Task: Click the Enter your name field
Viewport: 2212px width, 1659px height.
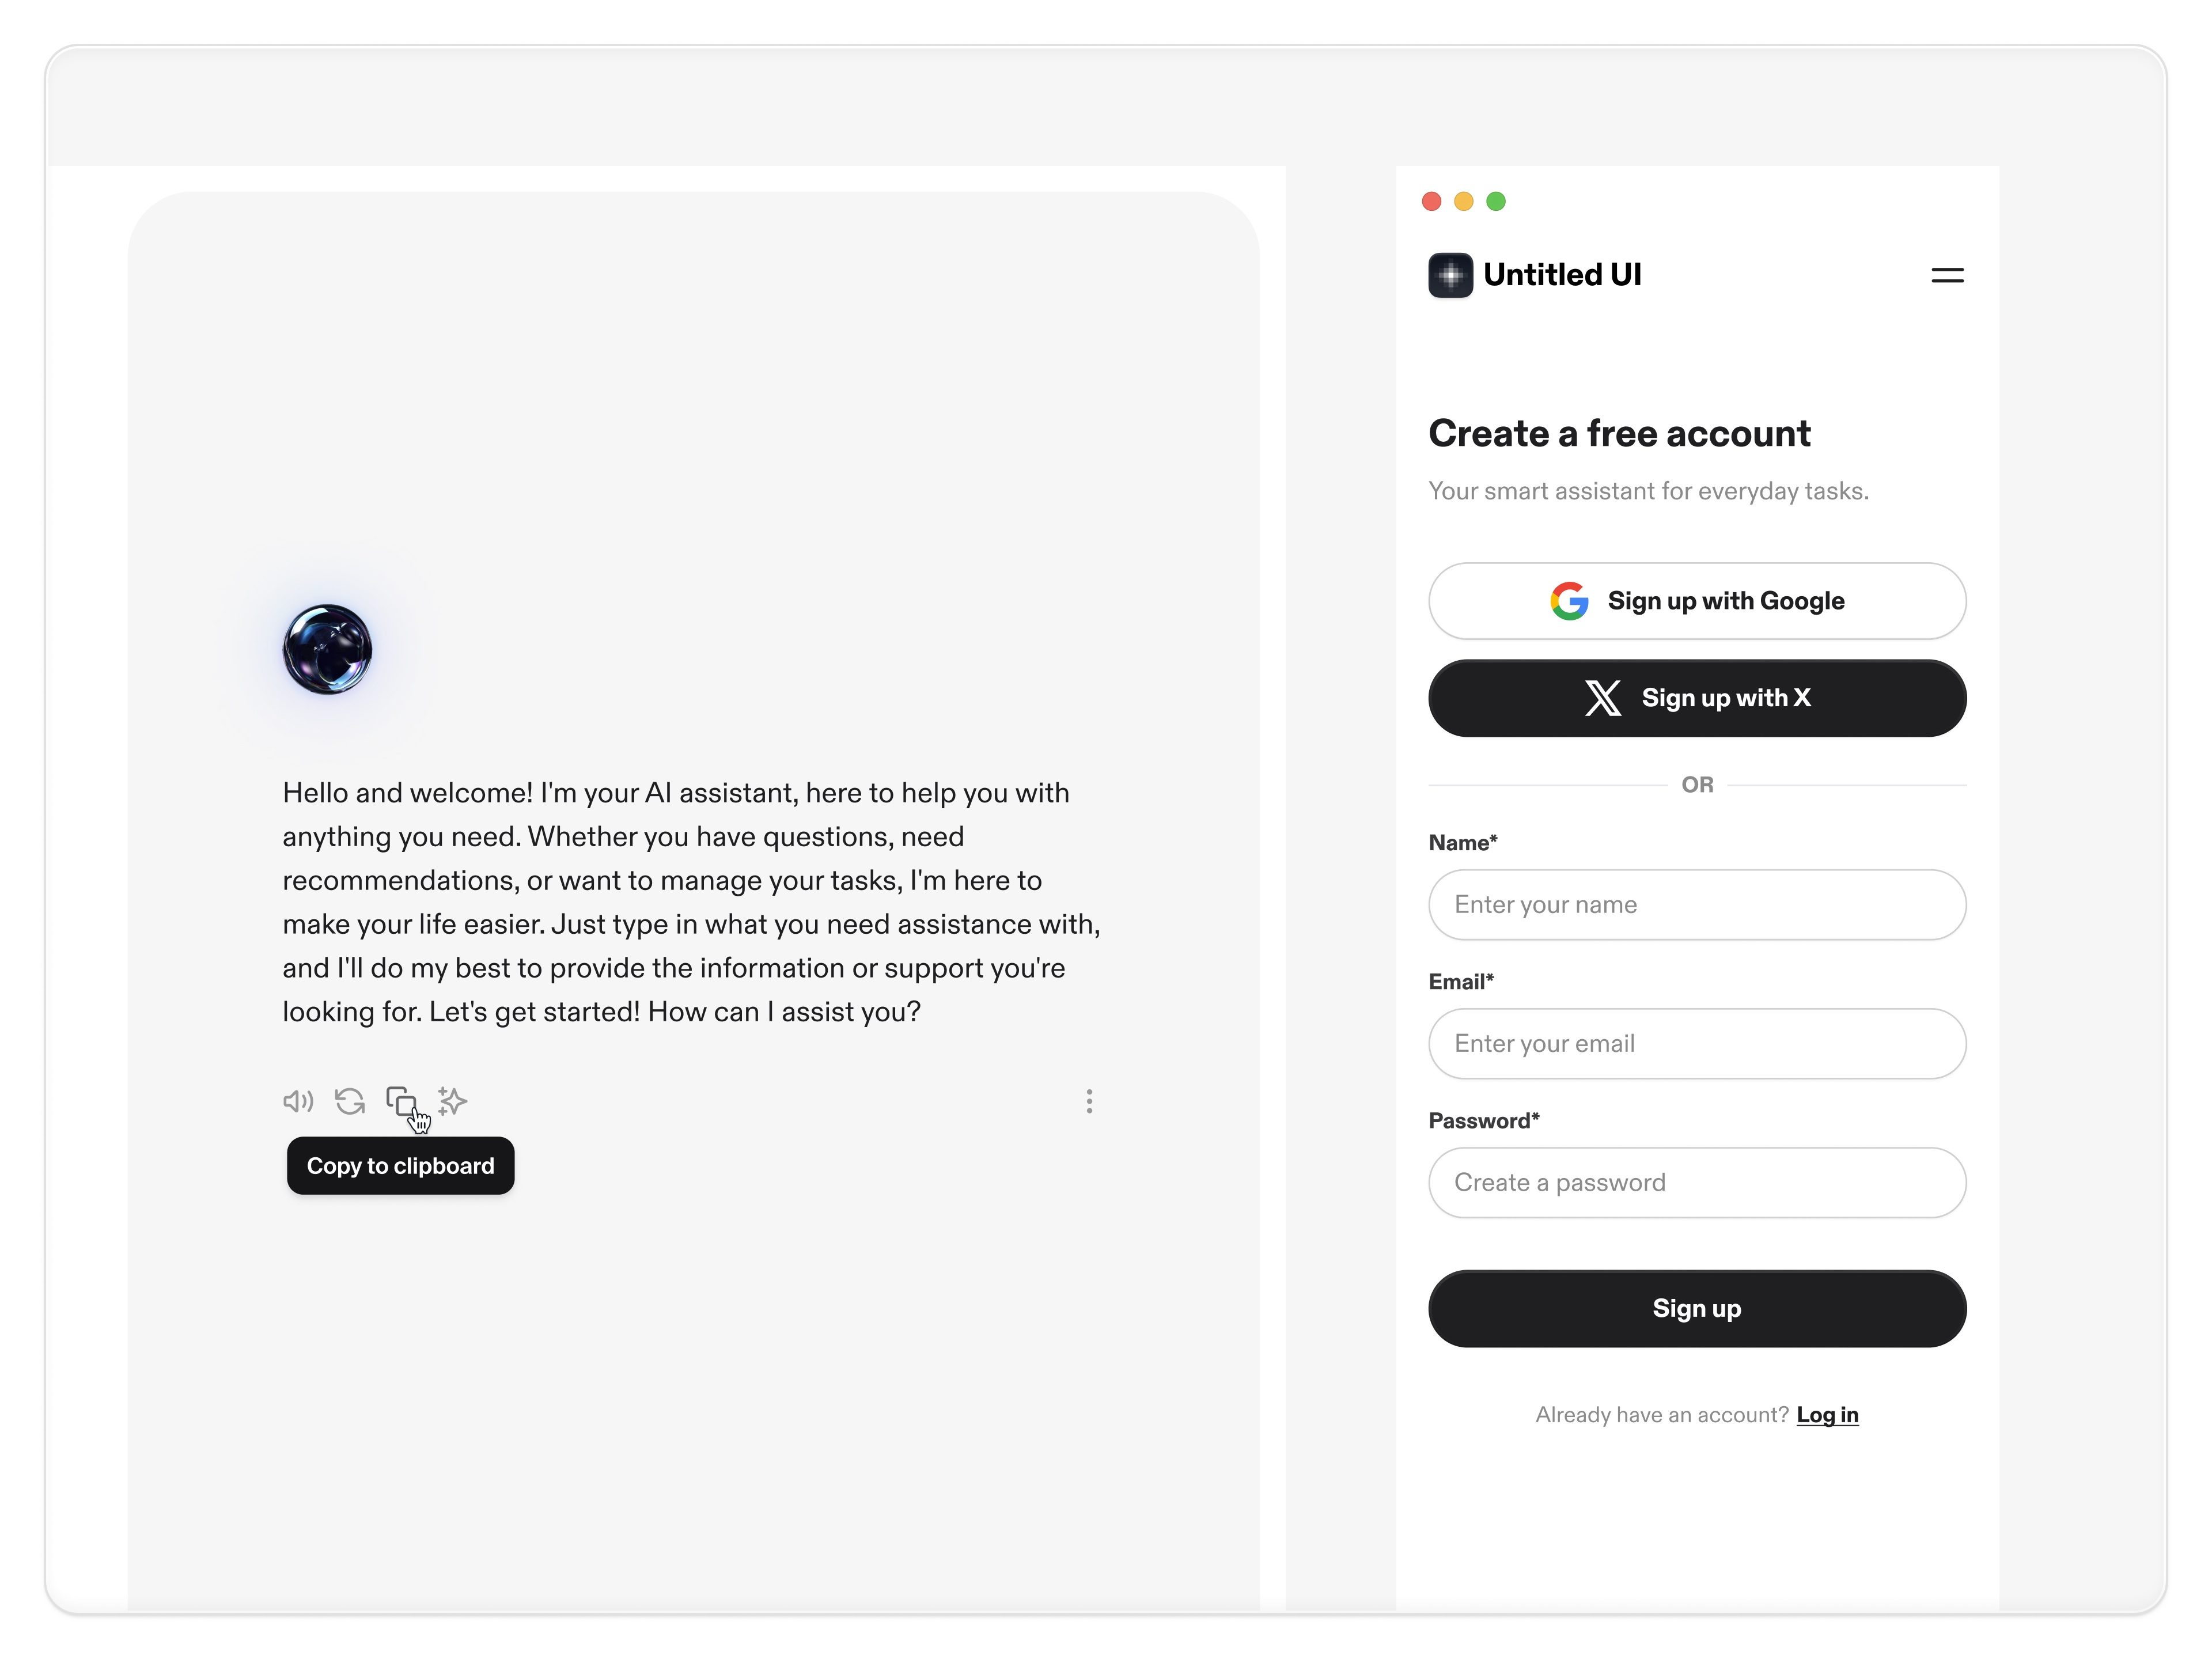Action: pyautogui.click(x=1696, y=904)
